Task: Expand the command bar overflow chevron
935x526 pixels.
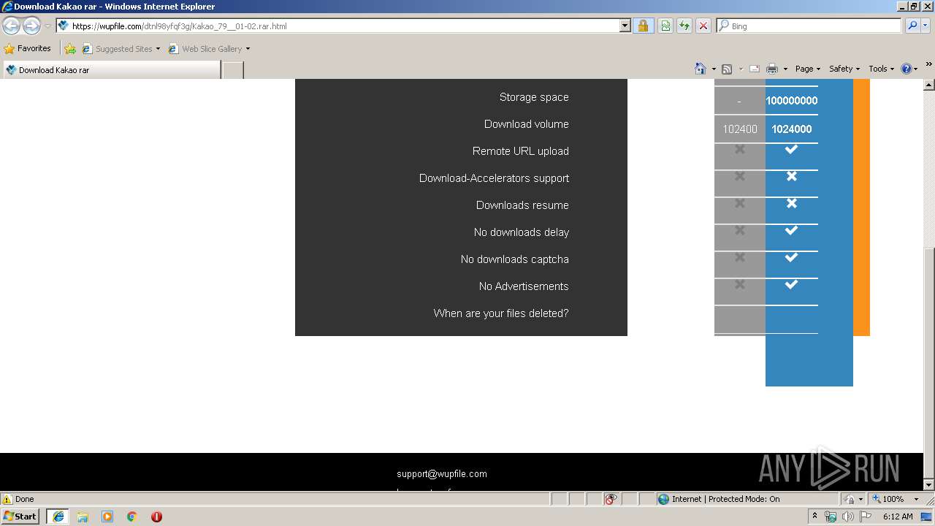Action: point(929,64)
